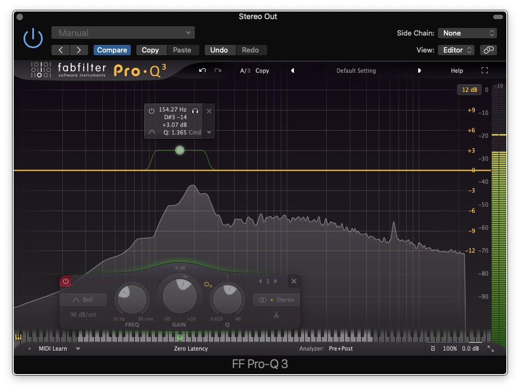
Task: Click the link icon next to View
Action: click(x=488, y=50)
